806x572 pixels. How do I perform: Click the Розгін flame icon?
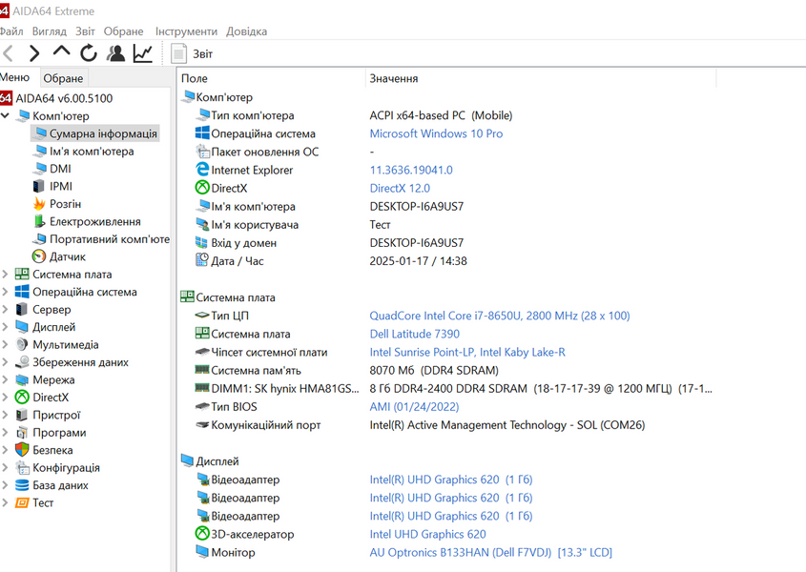click(x=39, y=203)
